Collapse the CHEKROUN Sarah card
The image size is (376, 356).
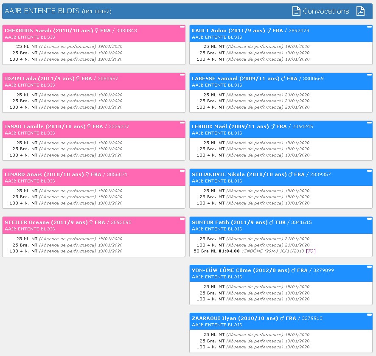[182, 27]
